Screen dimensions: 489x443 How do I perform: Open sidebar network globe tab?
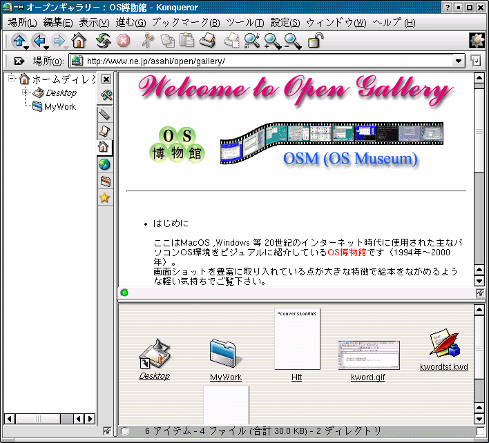pyautogui.click(x=104, y=164)
